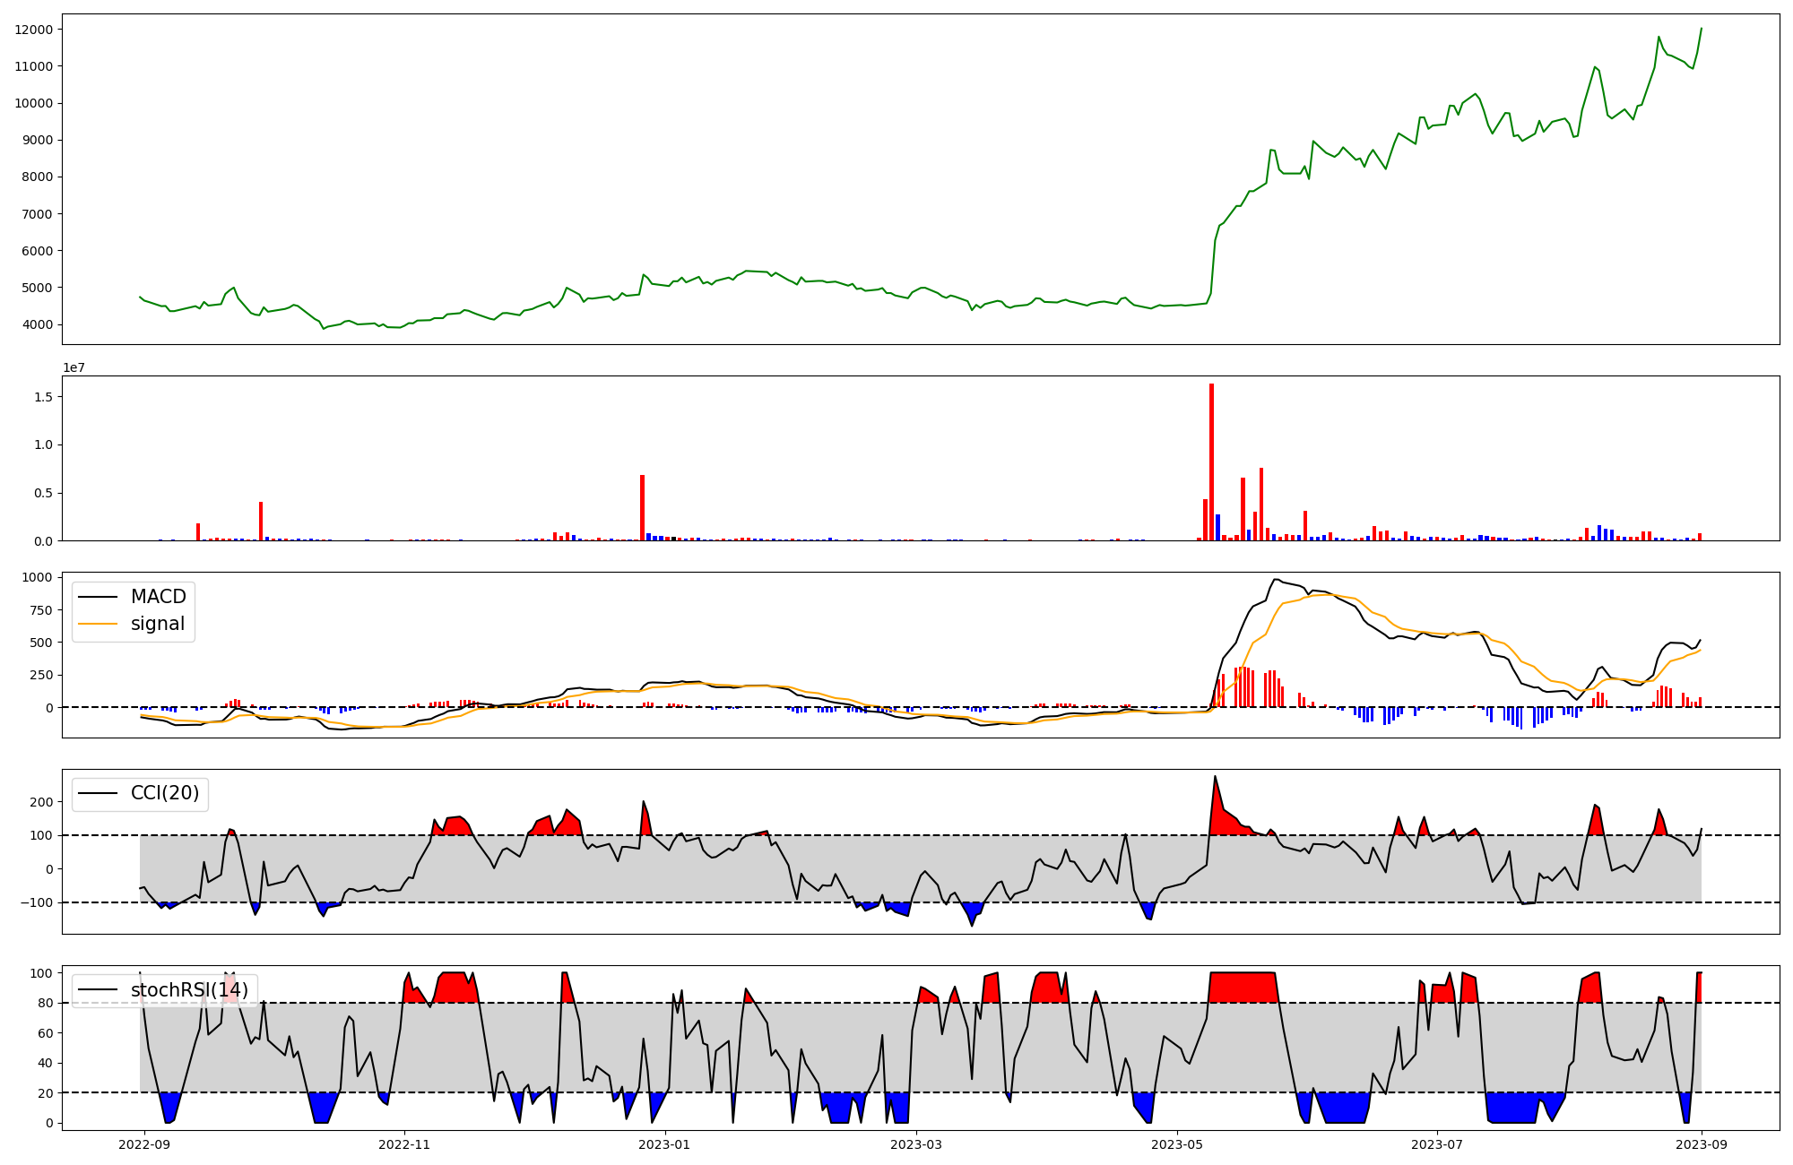Click the 1e7 volume scale label
This screenshot has width=1793, height=1165.
74,367
